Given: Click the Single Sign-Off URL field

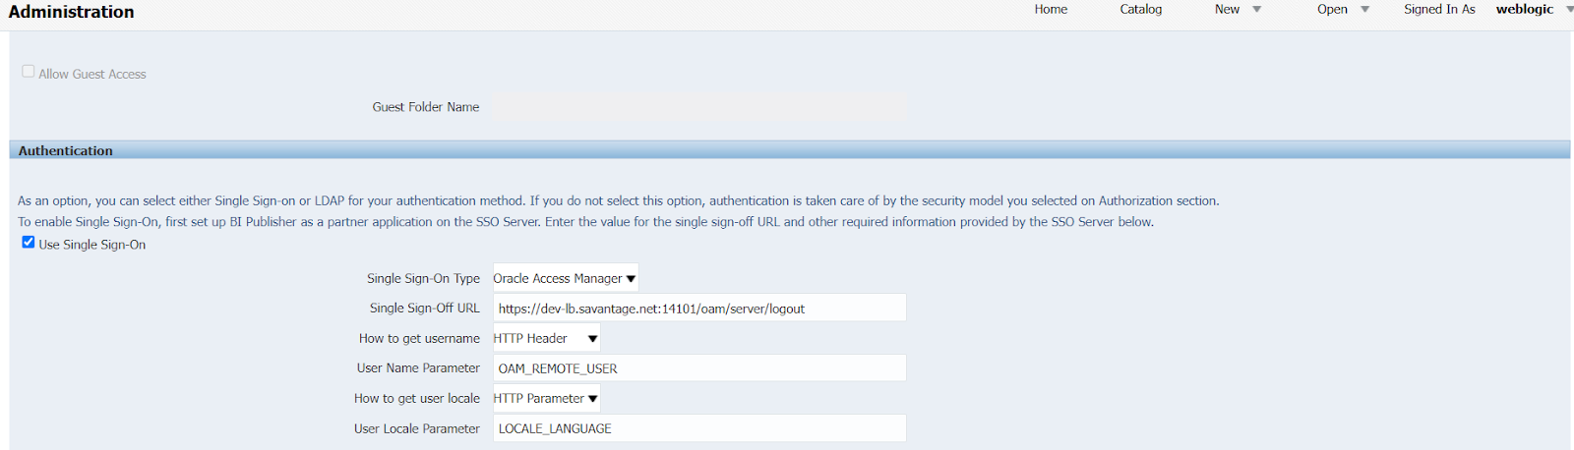Looking at the screenshot, I should coord(698,309).
